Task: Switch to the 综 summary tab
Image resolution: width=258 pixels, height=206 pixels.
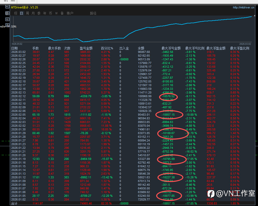Action: click(16, 13)
